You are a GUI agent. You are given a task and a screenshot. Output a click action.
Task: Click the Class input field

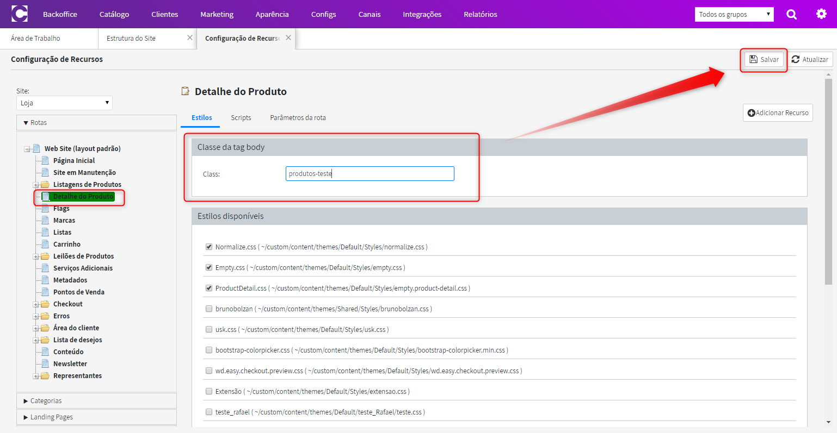click(x=370, y=174)
